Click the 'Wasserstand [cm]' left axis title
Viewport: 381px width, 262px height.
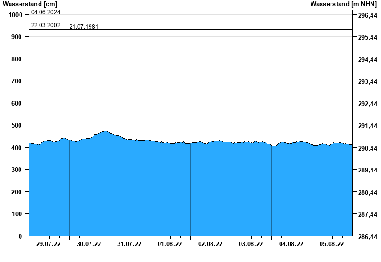(x=30, y=4)
